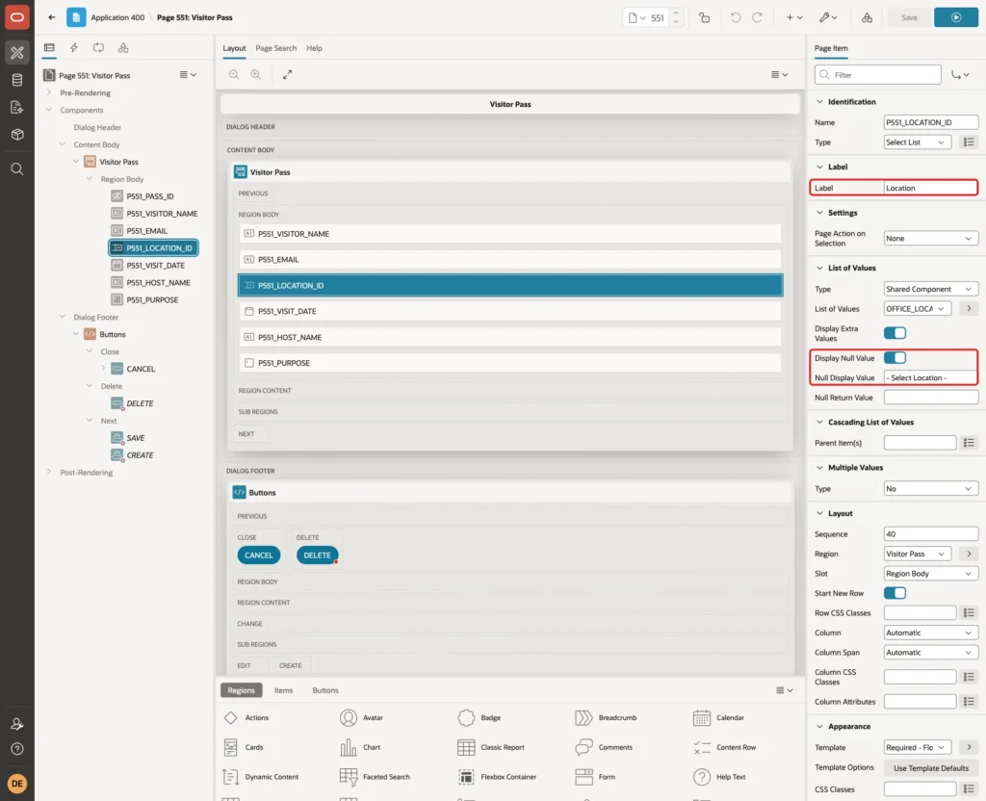Click the sidebar search magnifier icon
The height and width of the screenshot is (801, 986).
point(17,169)
